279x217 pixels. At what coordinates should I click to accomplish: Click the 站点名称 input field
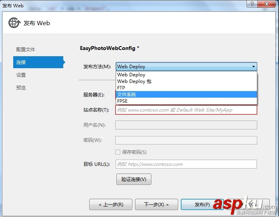coord(186,110)
